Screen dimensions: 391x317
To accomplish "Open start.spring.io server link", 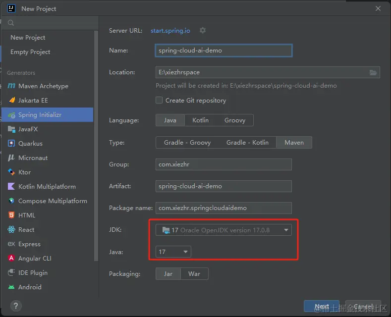I will click(x=170, y=31).
